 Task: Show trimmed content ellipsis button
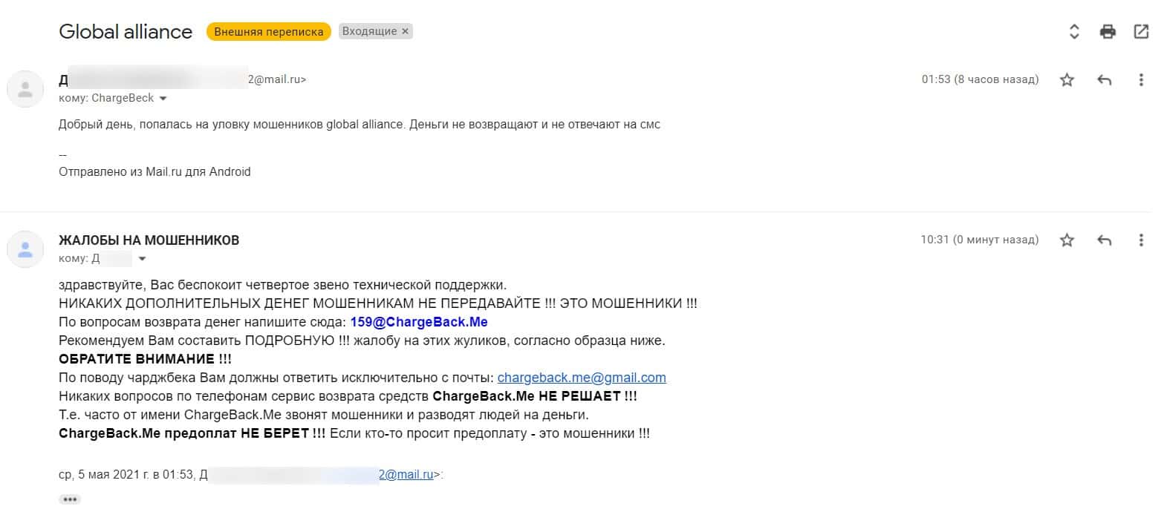click(70, 499)
